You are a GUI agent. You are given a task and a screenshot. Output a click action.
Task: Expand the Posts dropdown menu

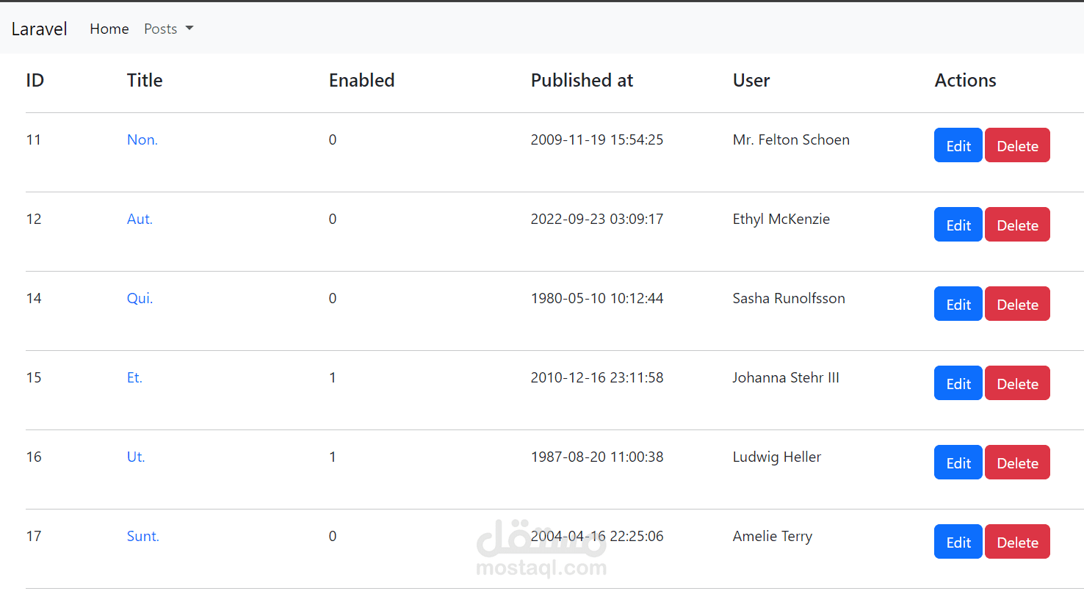(x=168, y=29)
